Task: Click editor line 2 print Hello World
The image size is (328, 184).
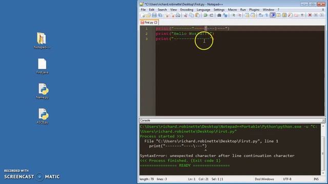Action: pos(185,34)
